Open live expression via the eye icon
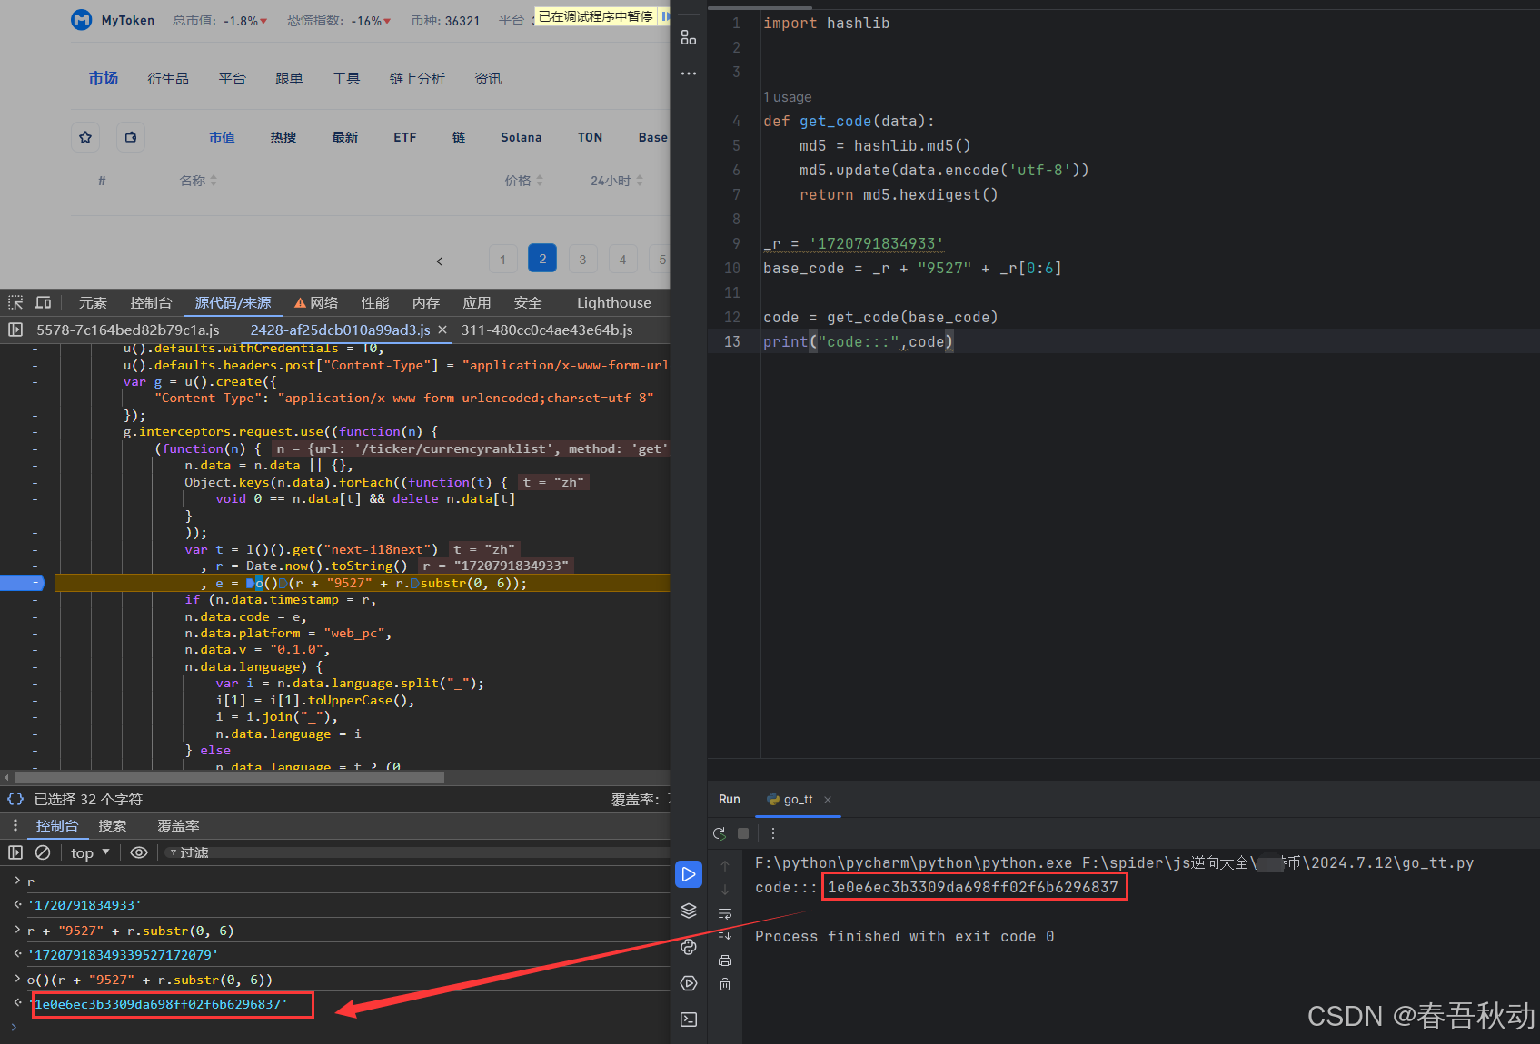 139,852
